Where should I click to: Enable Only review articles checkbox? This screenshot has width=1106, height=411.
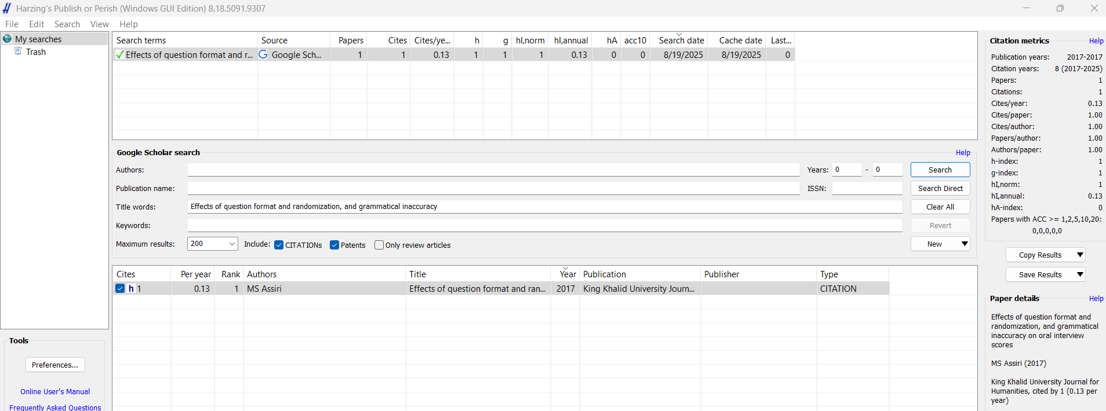[x=379, y=245]
